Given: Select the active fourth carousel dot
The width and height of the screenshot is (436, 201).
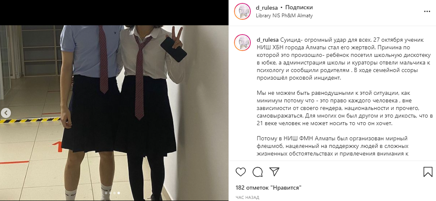Looking at the screenshot, I should pos(118,193).
